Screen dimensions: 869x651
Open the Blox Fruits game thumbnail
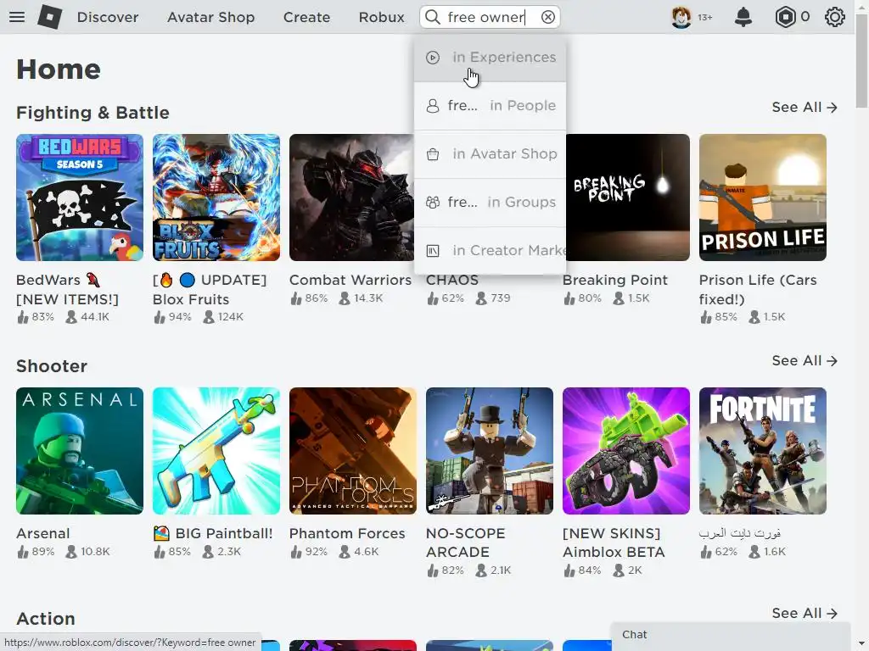[216, 198]
